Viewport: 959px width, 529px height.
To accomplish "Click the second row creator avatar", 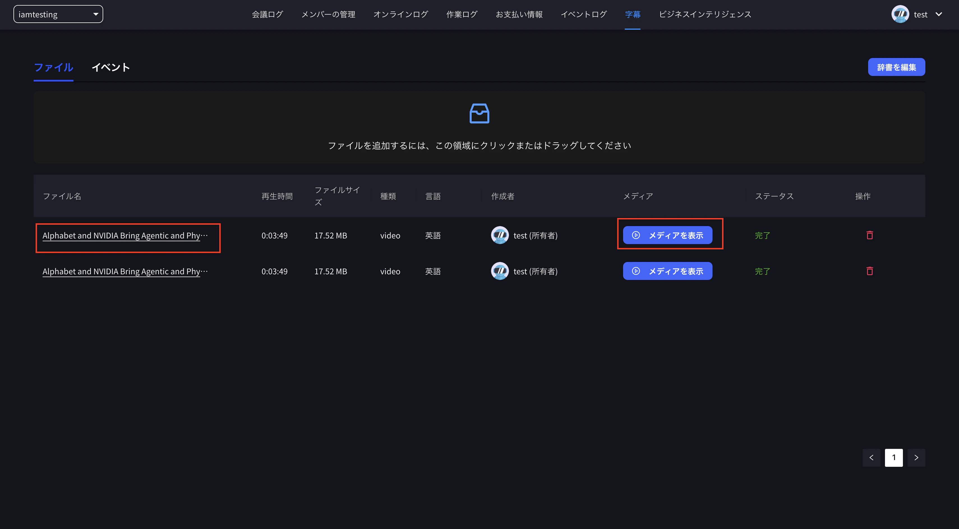I will (x=500, y=271).
